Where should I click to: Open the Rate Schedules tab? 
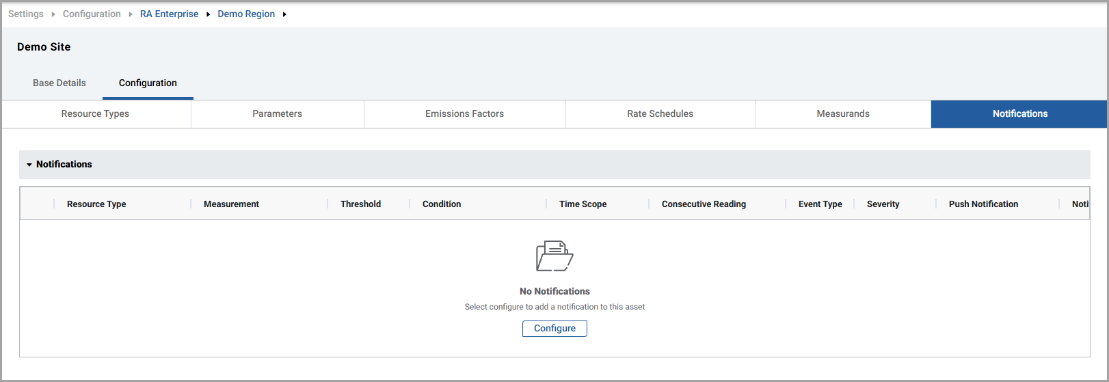(x=660, y=114)
